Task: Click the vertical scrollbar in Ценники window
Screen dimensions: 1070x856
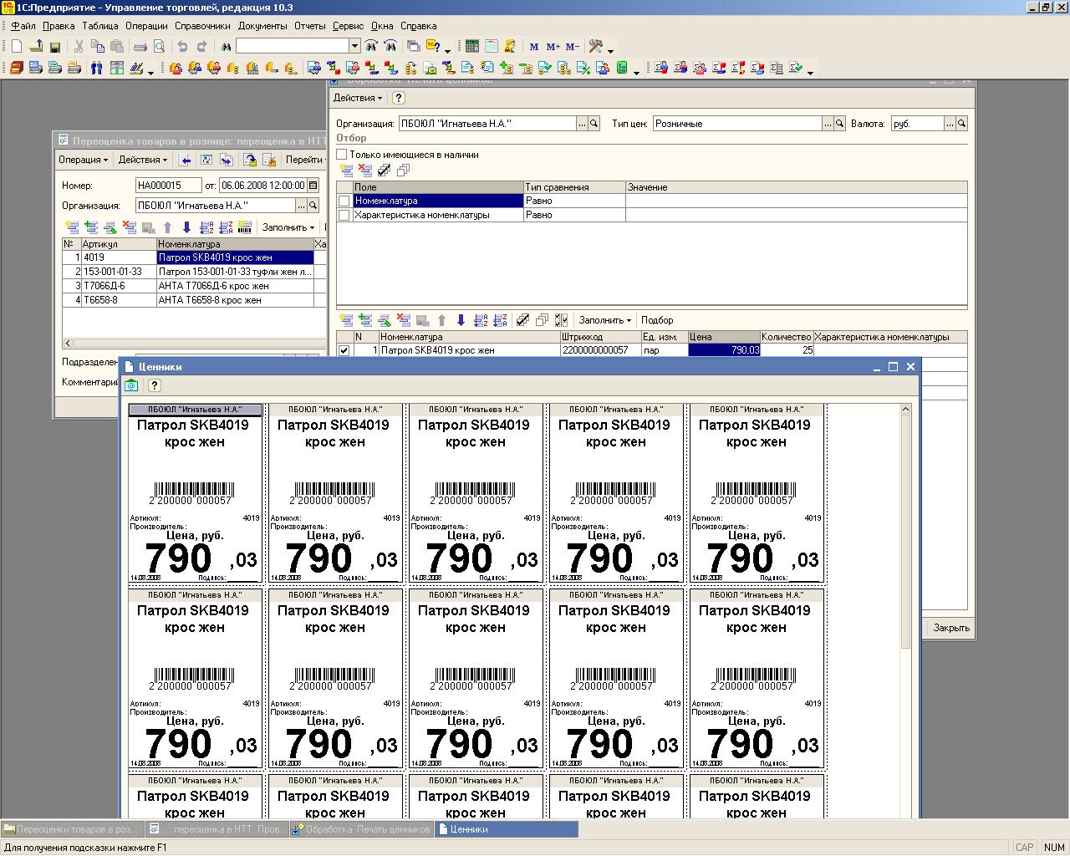Action: [905, 531]
